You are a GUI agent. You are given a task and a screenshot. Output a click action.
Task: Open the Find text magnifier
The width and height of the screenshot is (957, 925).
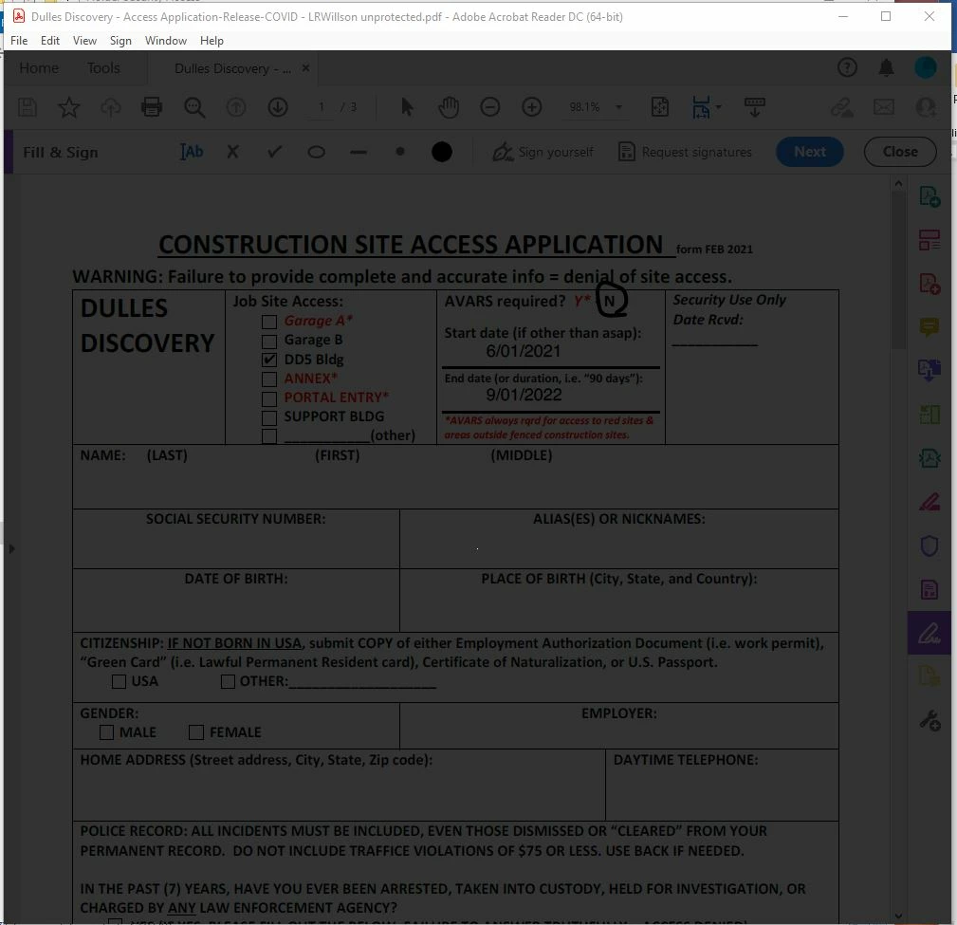(194, 107)
